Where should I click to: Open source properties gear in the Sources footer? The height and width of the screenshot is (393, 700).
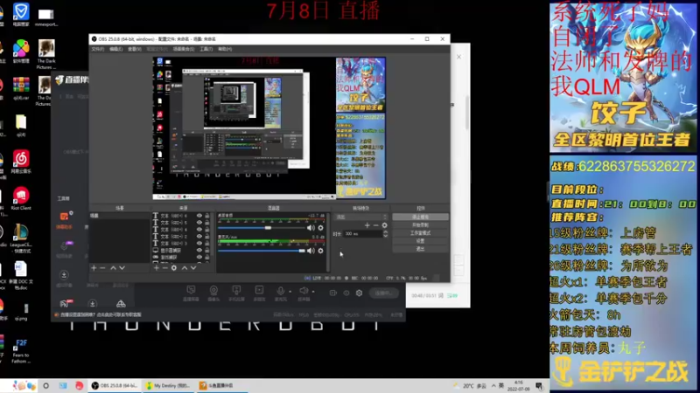pos(174,268)
